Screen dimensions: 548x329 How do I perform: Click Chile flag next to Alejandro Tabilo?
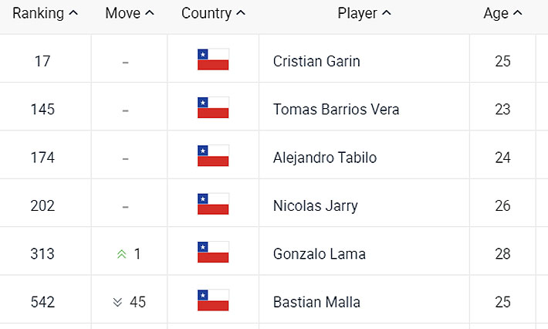point(213,157)
